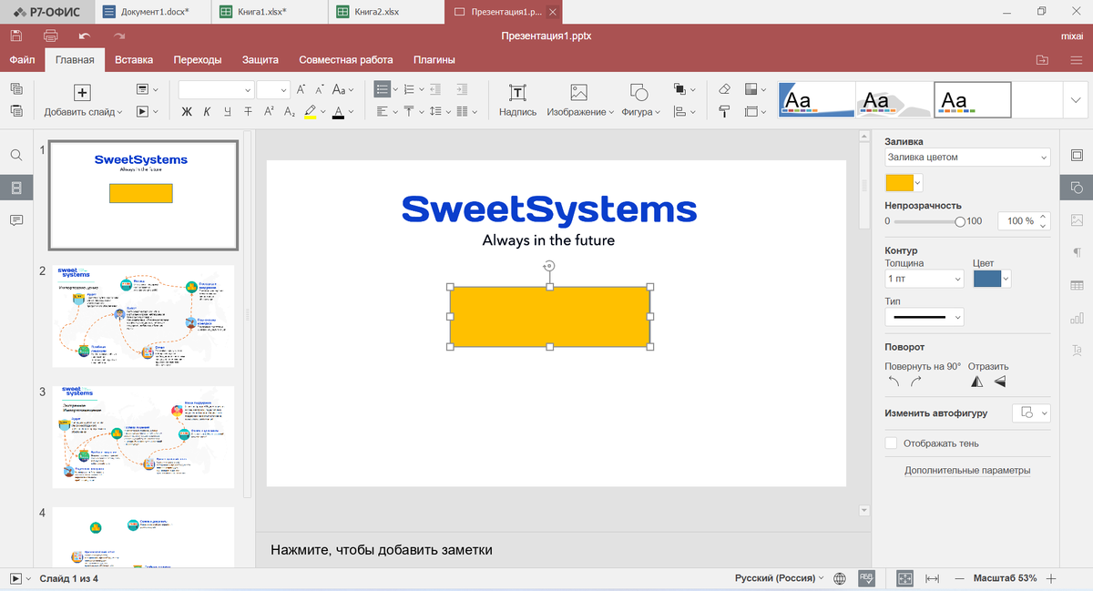Click the plus icon to add a slide

coord(82,92)
